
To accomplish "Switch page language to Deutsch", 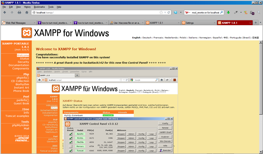I will coord(147,38).
